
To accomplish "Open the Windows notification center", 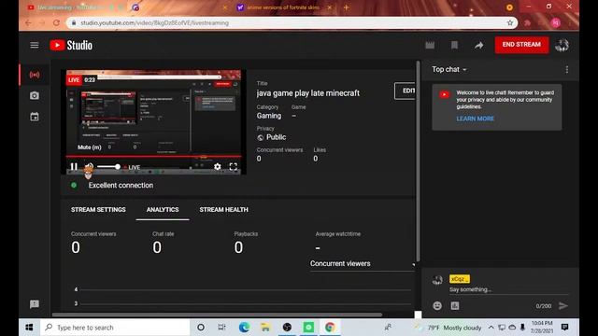I will [564, 328].
